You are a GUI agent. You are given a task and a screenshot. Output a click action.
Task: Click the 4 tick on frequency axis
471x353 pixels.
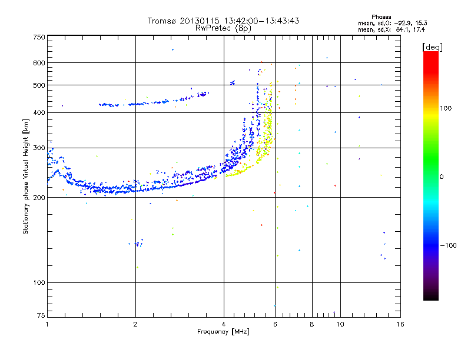click(x=224, y=324)
